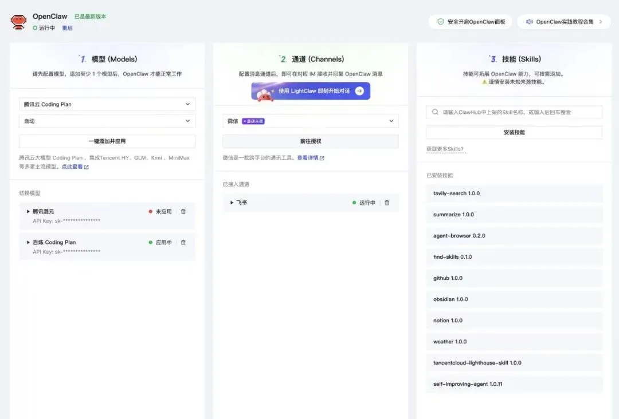The width and height of the screenshot is (619, 419).
Task: Click the 3. 技能 (Skills) heading
Action: point(514,59)
